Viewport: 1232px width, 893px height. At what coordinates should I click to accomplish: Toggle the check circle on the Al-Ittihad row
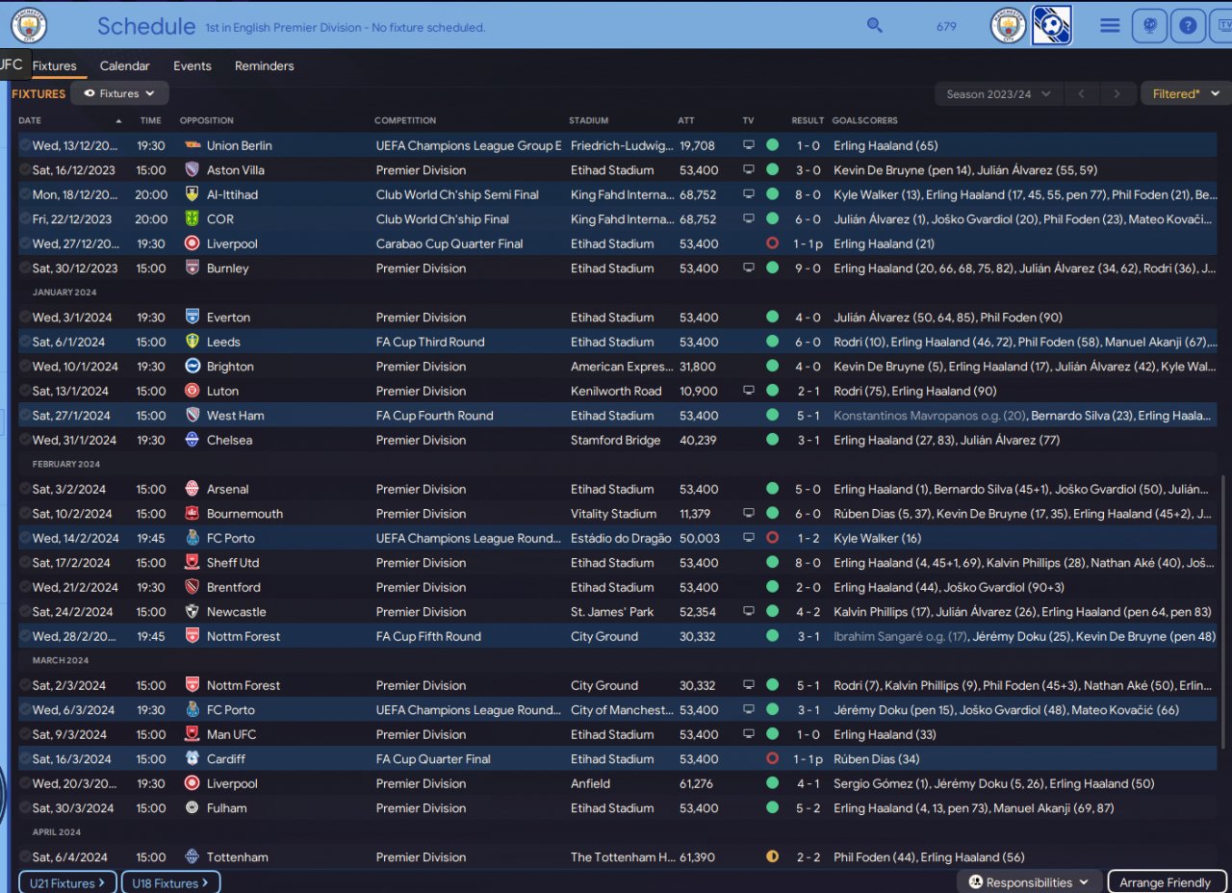24,194
